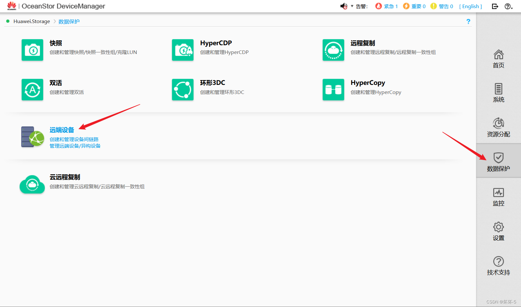Image resolution: width=521 pixels, height=307 pixels.
Task: Open the 远端设备 title link
Action: coord(62,130)
